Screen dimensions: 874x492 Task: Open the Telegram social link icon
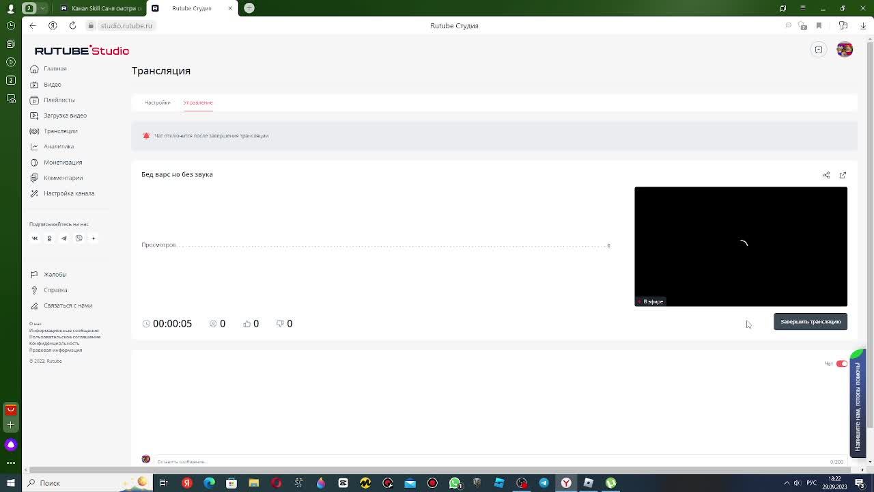64,238
